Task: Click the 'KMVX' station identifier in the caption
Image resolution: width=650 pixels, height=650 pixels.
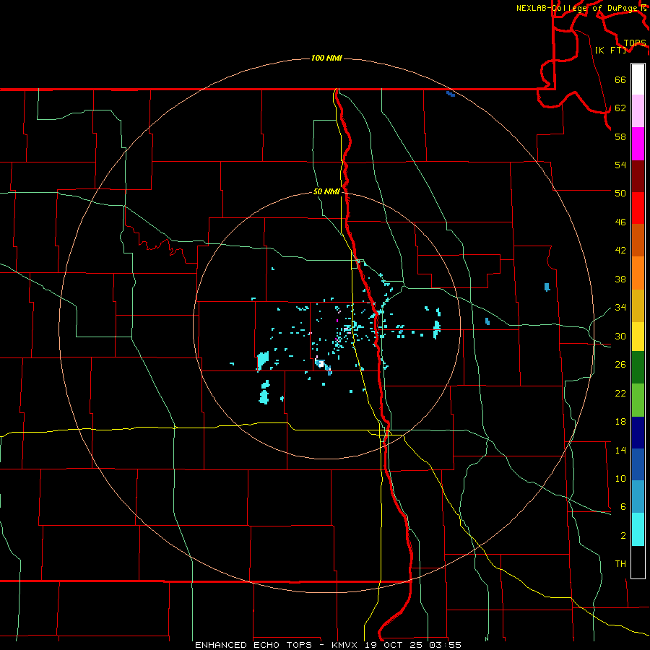Action: [x=346, y=645]
